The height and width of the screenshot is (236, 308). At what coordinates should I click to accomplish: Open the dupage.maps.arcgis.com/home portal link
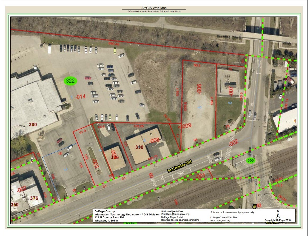pyautogui.click(x=180, y=220)
